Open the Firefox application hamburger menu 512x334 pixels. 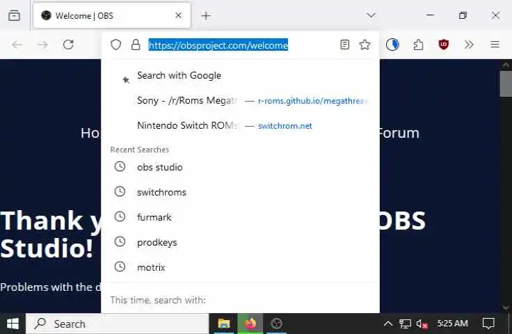click(495, 45)
